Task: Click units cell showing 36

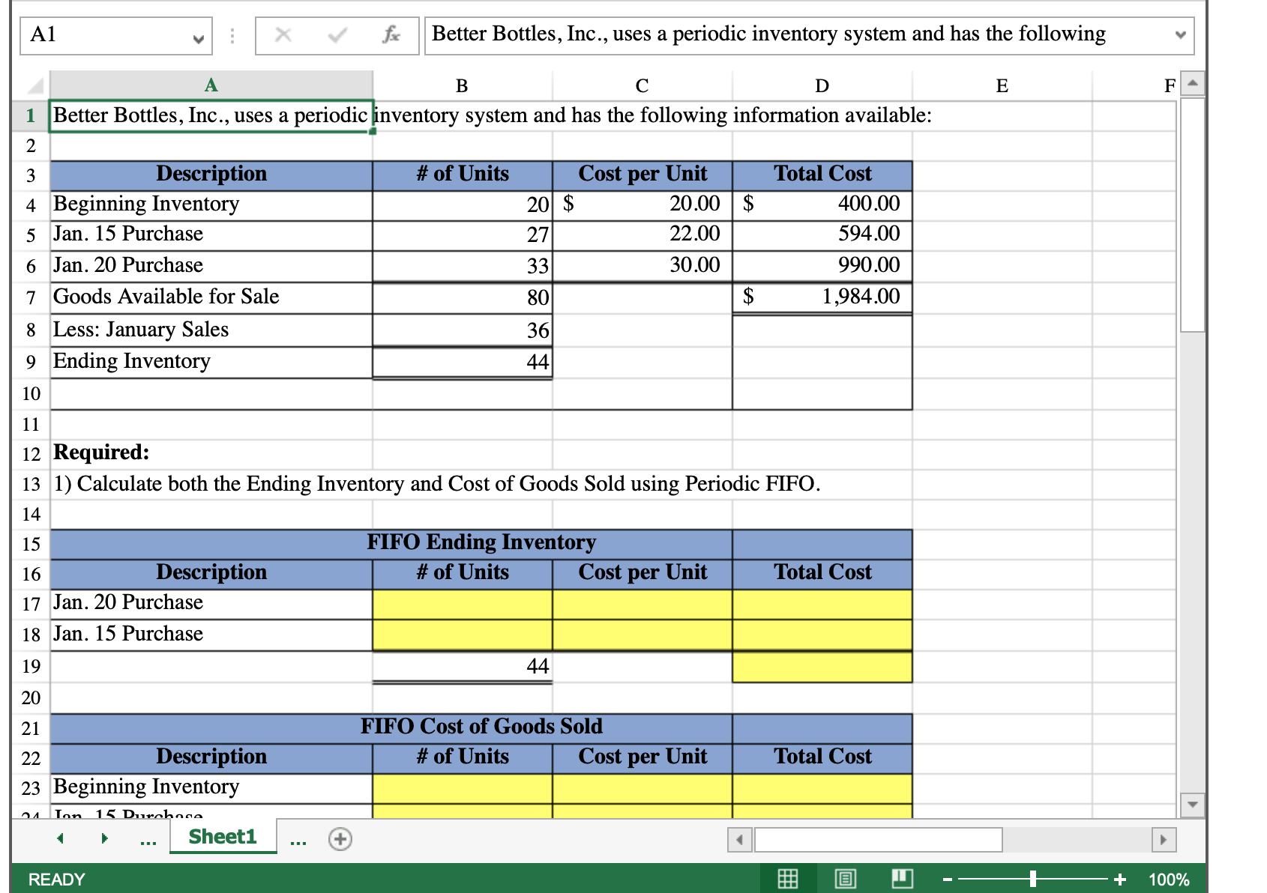Action: point(463,330)
